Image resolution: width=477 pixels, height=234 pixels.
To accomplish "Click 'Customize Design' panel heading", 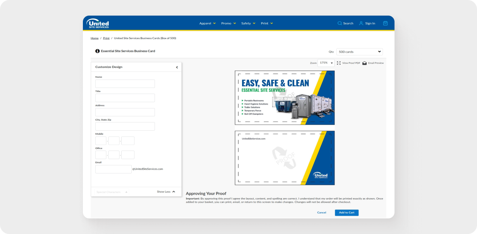I will (x=109, y=67).
